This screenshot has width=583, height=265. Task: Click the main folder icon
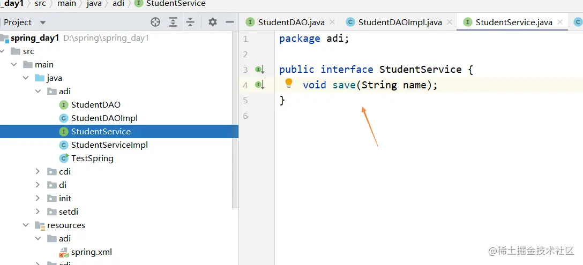[27, 65]
